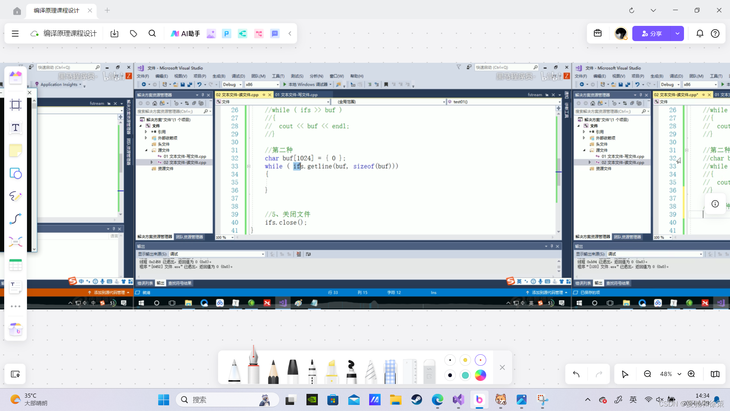Expand the arrow beside 分享 button
Viewport: 730px width, 411px height.
coord(677,33)
